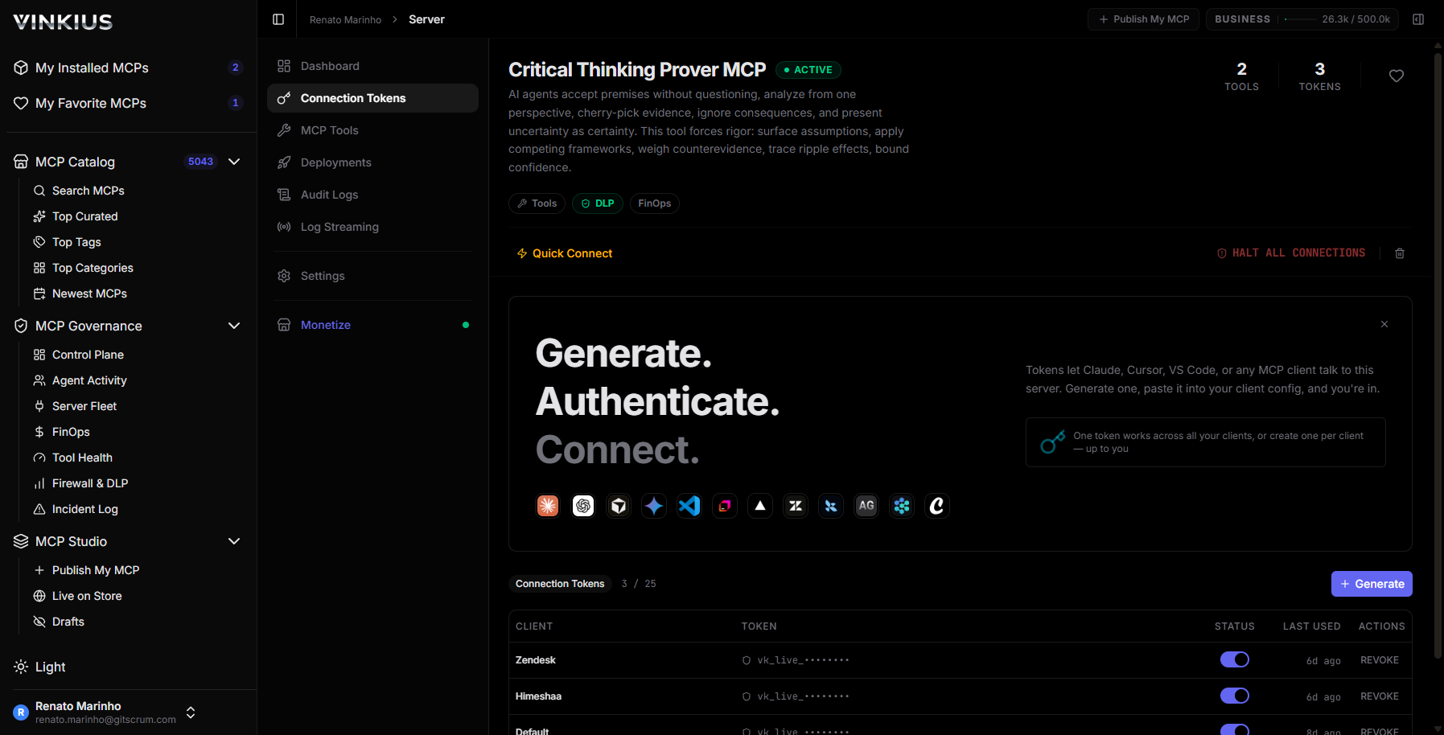Collapse the sidebar using the top panel icon
The image size is (1444, 735).
[x=278, y=19]
